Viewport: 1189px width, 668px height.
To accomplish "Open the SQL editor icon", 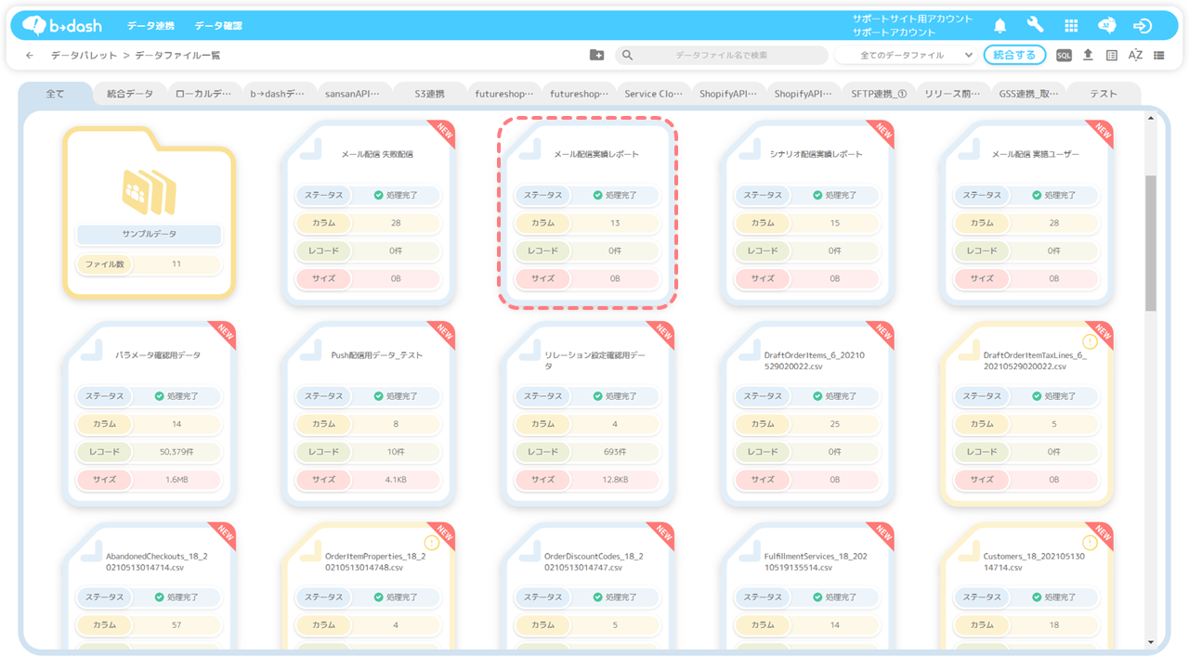I will pos(1064,56).
